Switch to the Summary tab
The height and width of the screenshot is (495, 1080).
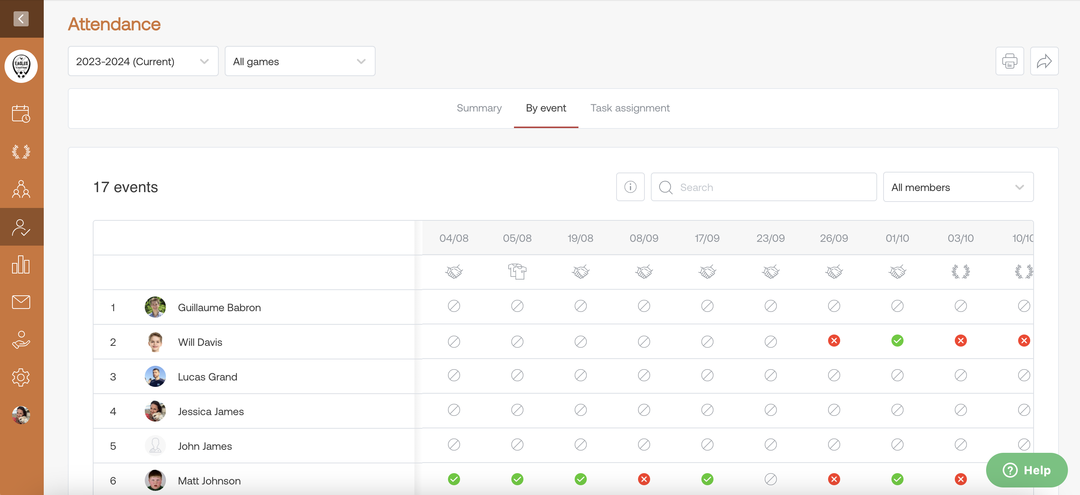point(479,108)
